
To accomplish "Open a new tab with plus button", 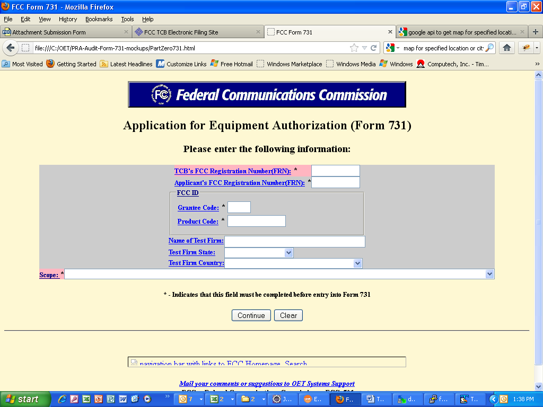I will tap(536, 32).
